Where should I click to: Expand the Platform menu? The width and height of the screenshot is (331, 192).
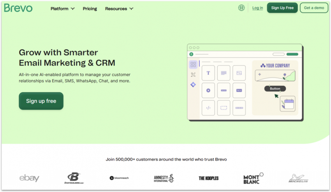click(x=62, y=9)
